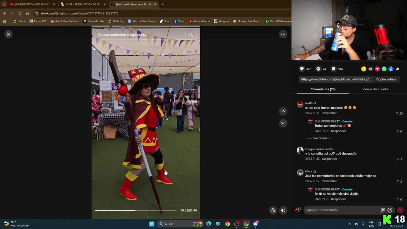Pause the video by clicking it
This screenshot has width=407, height=229.
(146, 122)
